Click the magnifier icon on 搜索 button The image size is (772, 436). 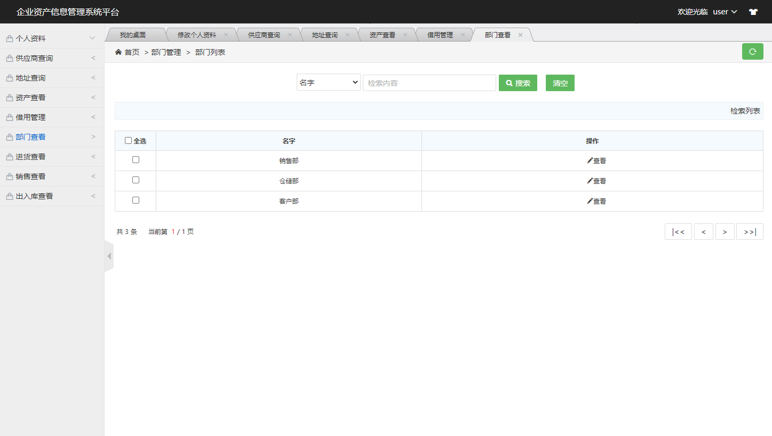(508, 83)
